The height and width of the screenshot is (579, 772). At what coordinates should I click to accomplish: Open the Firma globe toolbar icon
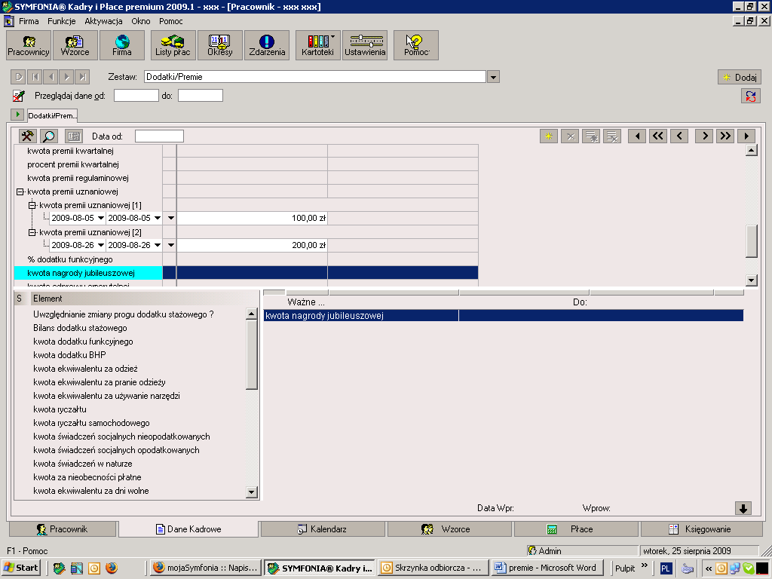coord(121,45)
